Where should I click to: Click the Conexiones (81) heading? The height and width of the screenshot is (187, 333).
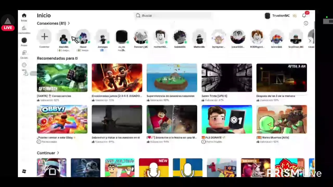tap(52, 23)
